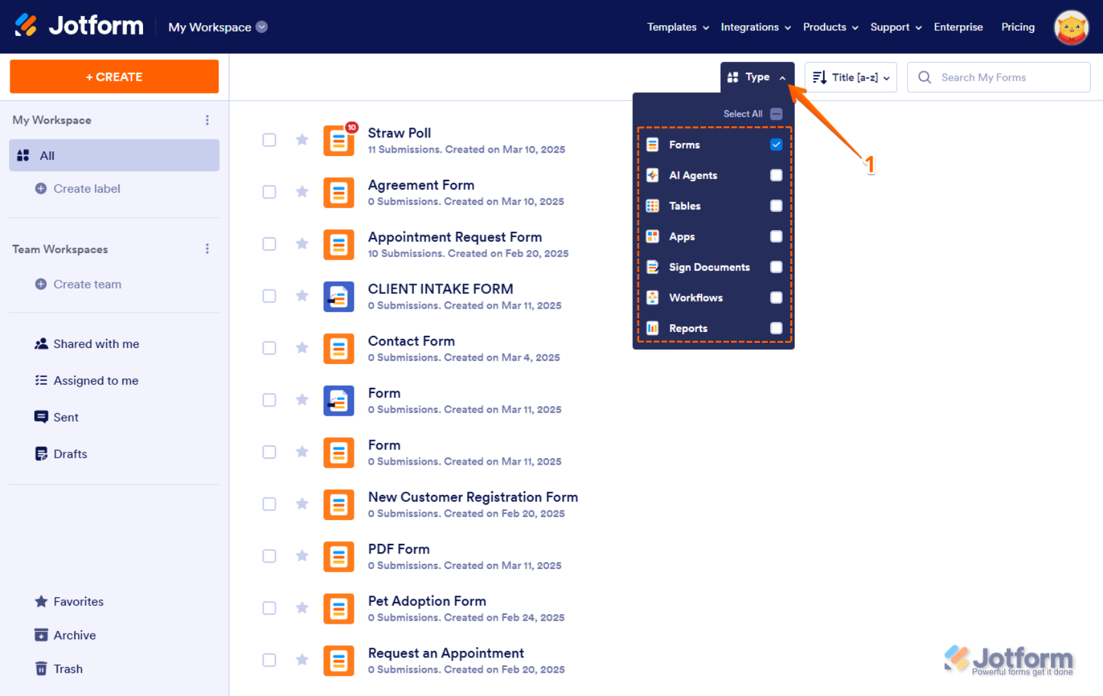Open My Workspace three-dot options

[x=207, y=120]
